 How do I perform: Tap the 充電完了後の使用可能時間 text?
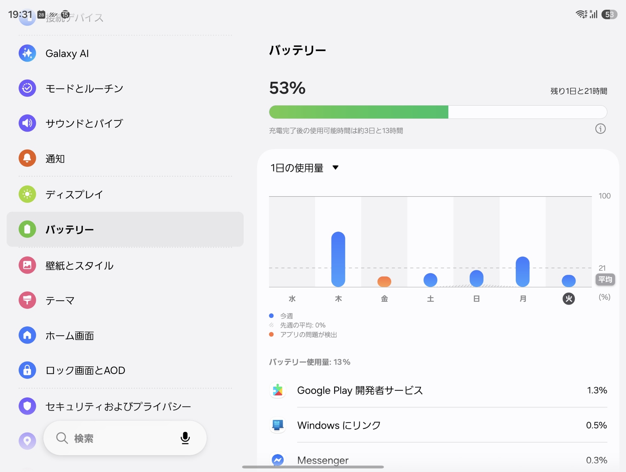[336, 131]
